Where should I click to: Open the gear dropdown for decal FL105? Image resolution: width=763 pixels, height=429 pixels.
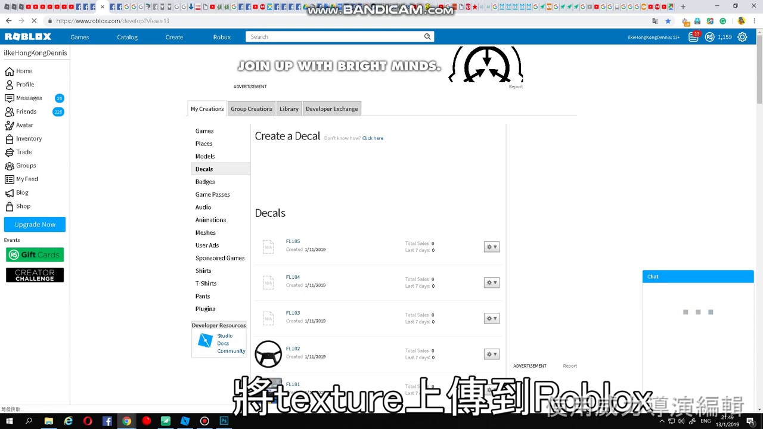492,247
